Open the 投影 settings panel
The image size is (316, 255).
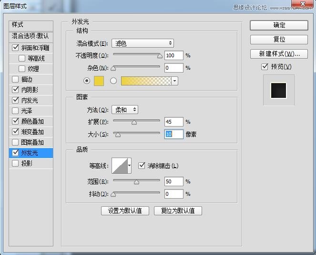(27, 163)
